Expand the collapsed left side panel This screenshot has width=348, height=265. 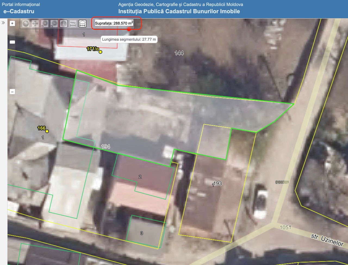(x=3, y=23)
